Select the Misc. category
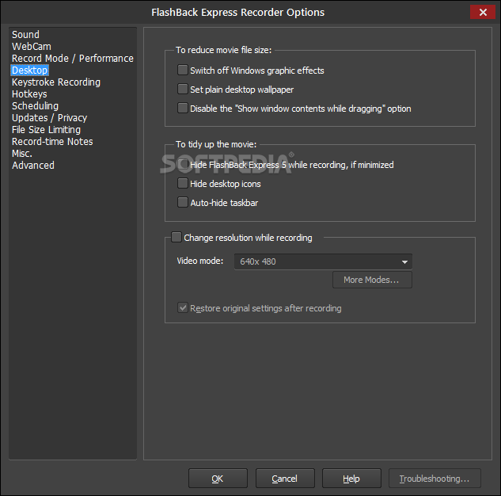 point(22,154)
